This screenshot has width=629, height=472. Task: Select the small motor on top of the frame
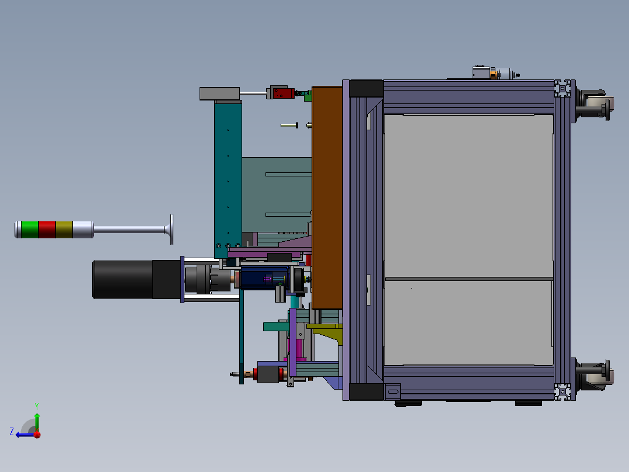pos(495,72)
